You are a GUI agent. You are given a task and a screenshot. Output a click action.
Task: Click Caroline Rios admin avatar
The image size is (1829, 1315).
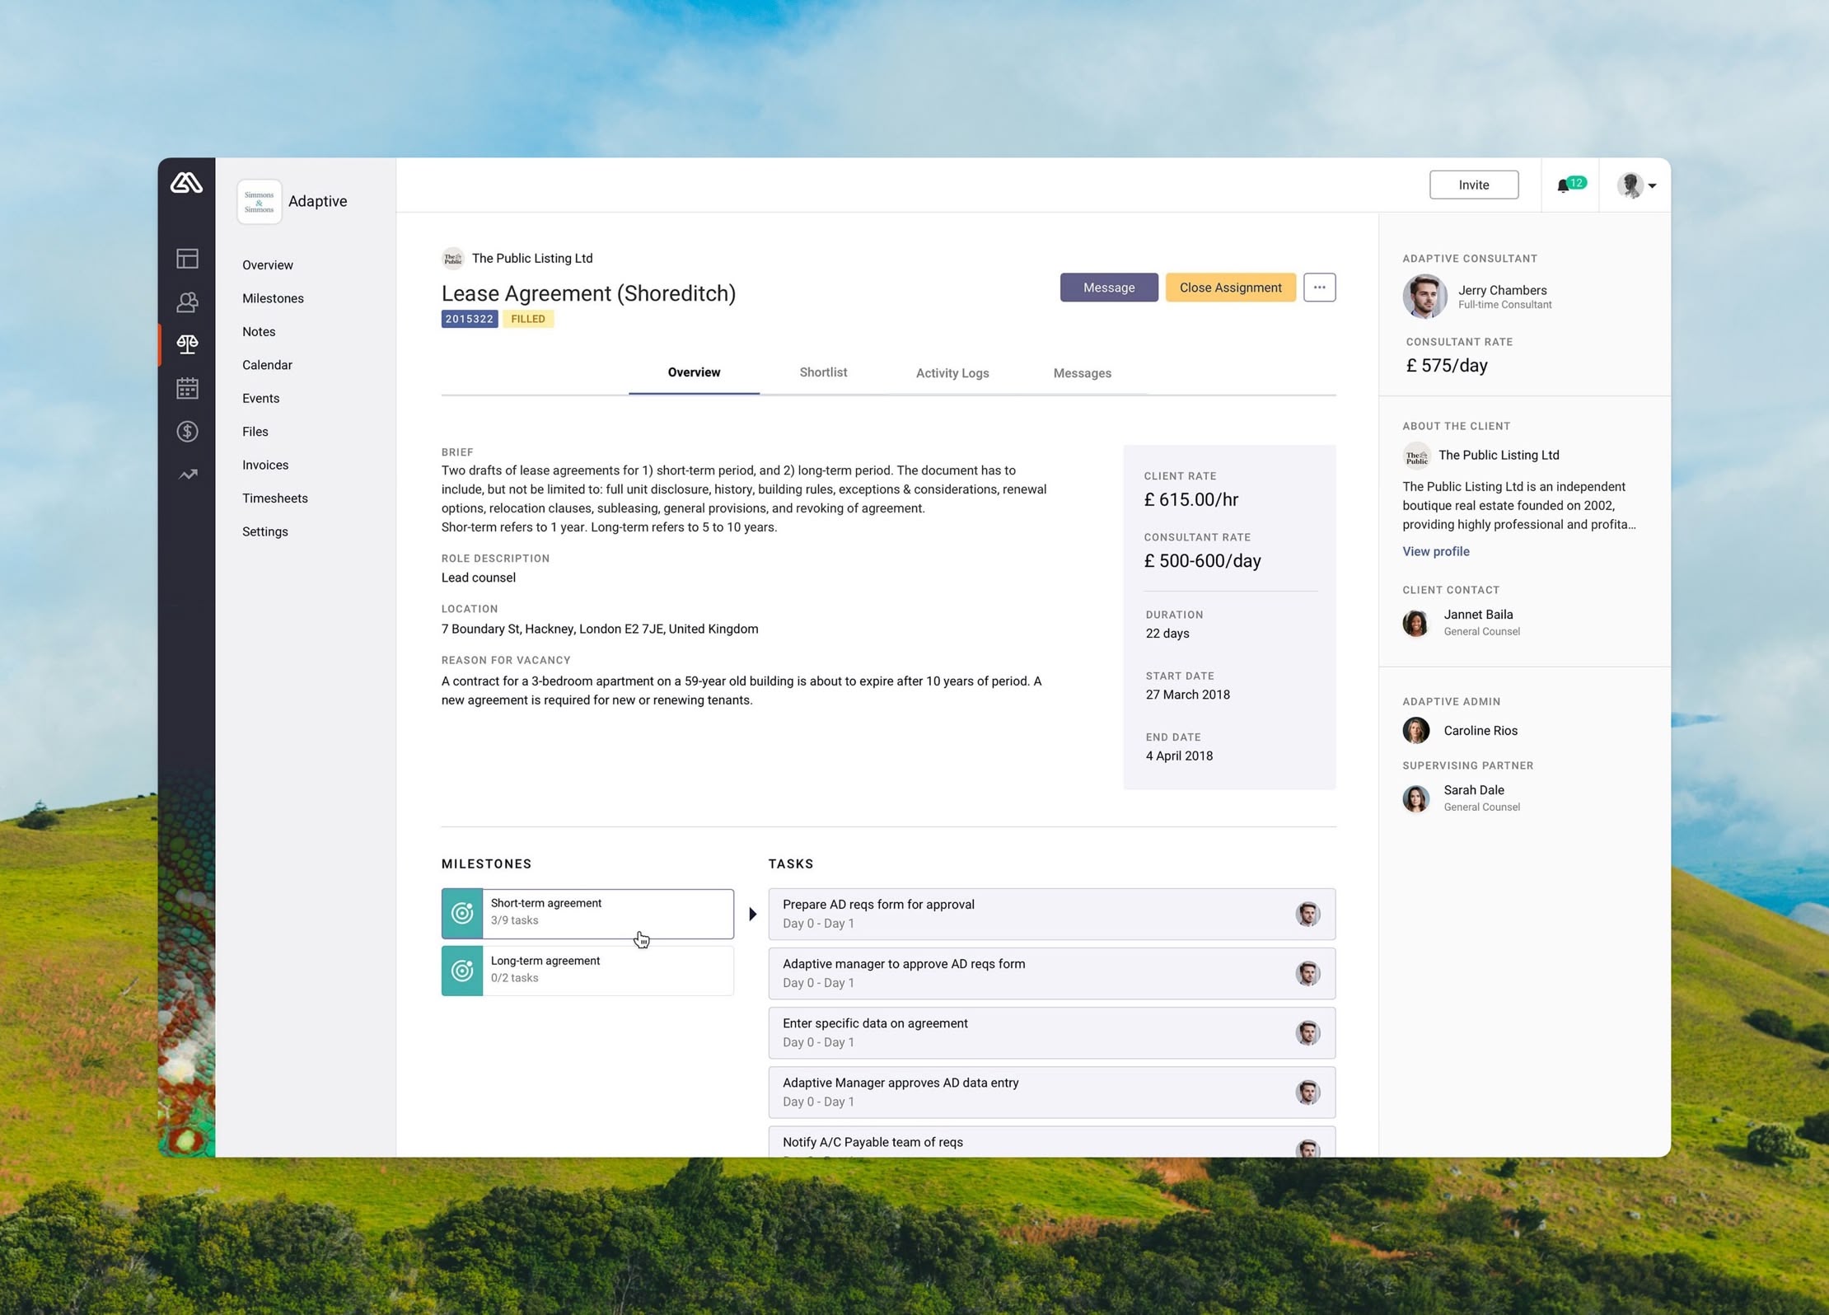tap(1415, 731)
